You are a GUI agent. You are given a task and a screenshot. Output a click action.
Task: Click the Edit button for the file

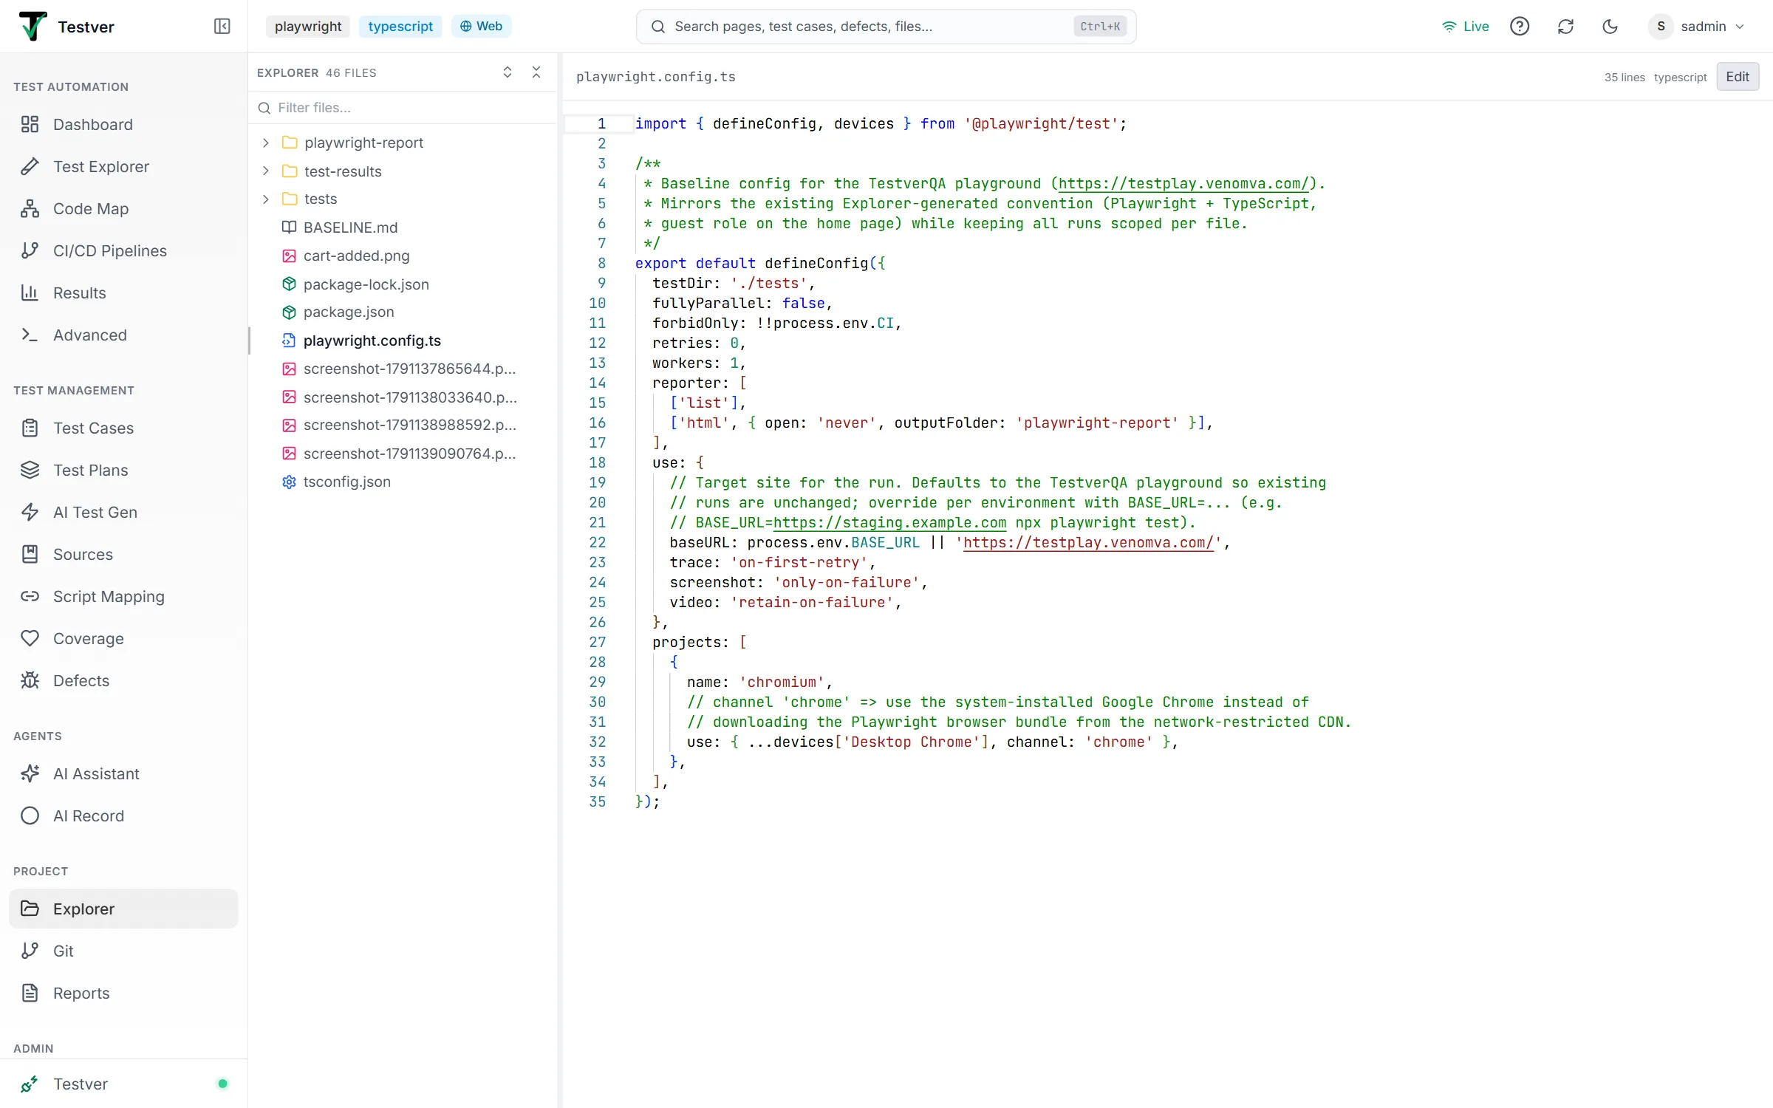(x=1738, y=77)
